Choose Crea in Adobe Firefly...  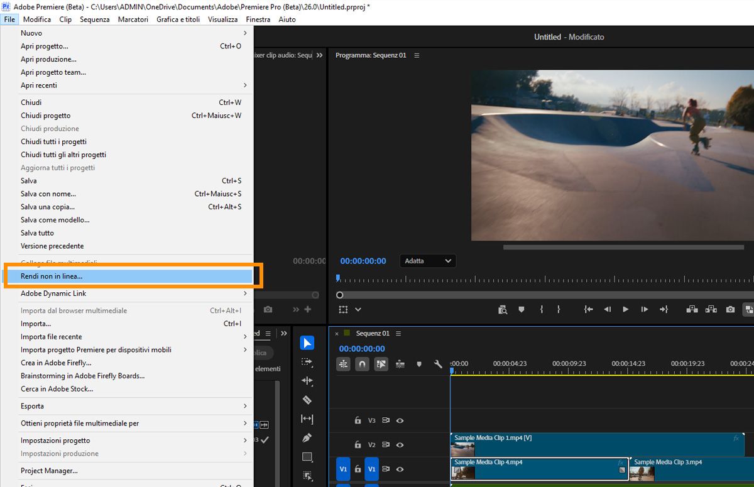(x=126, y=363)
